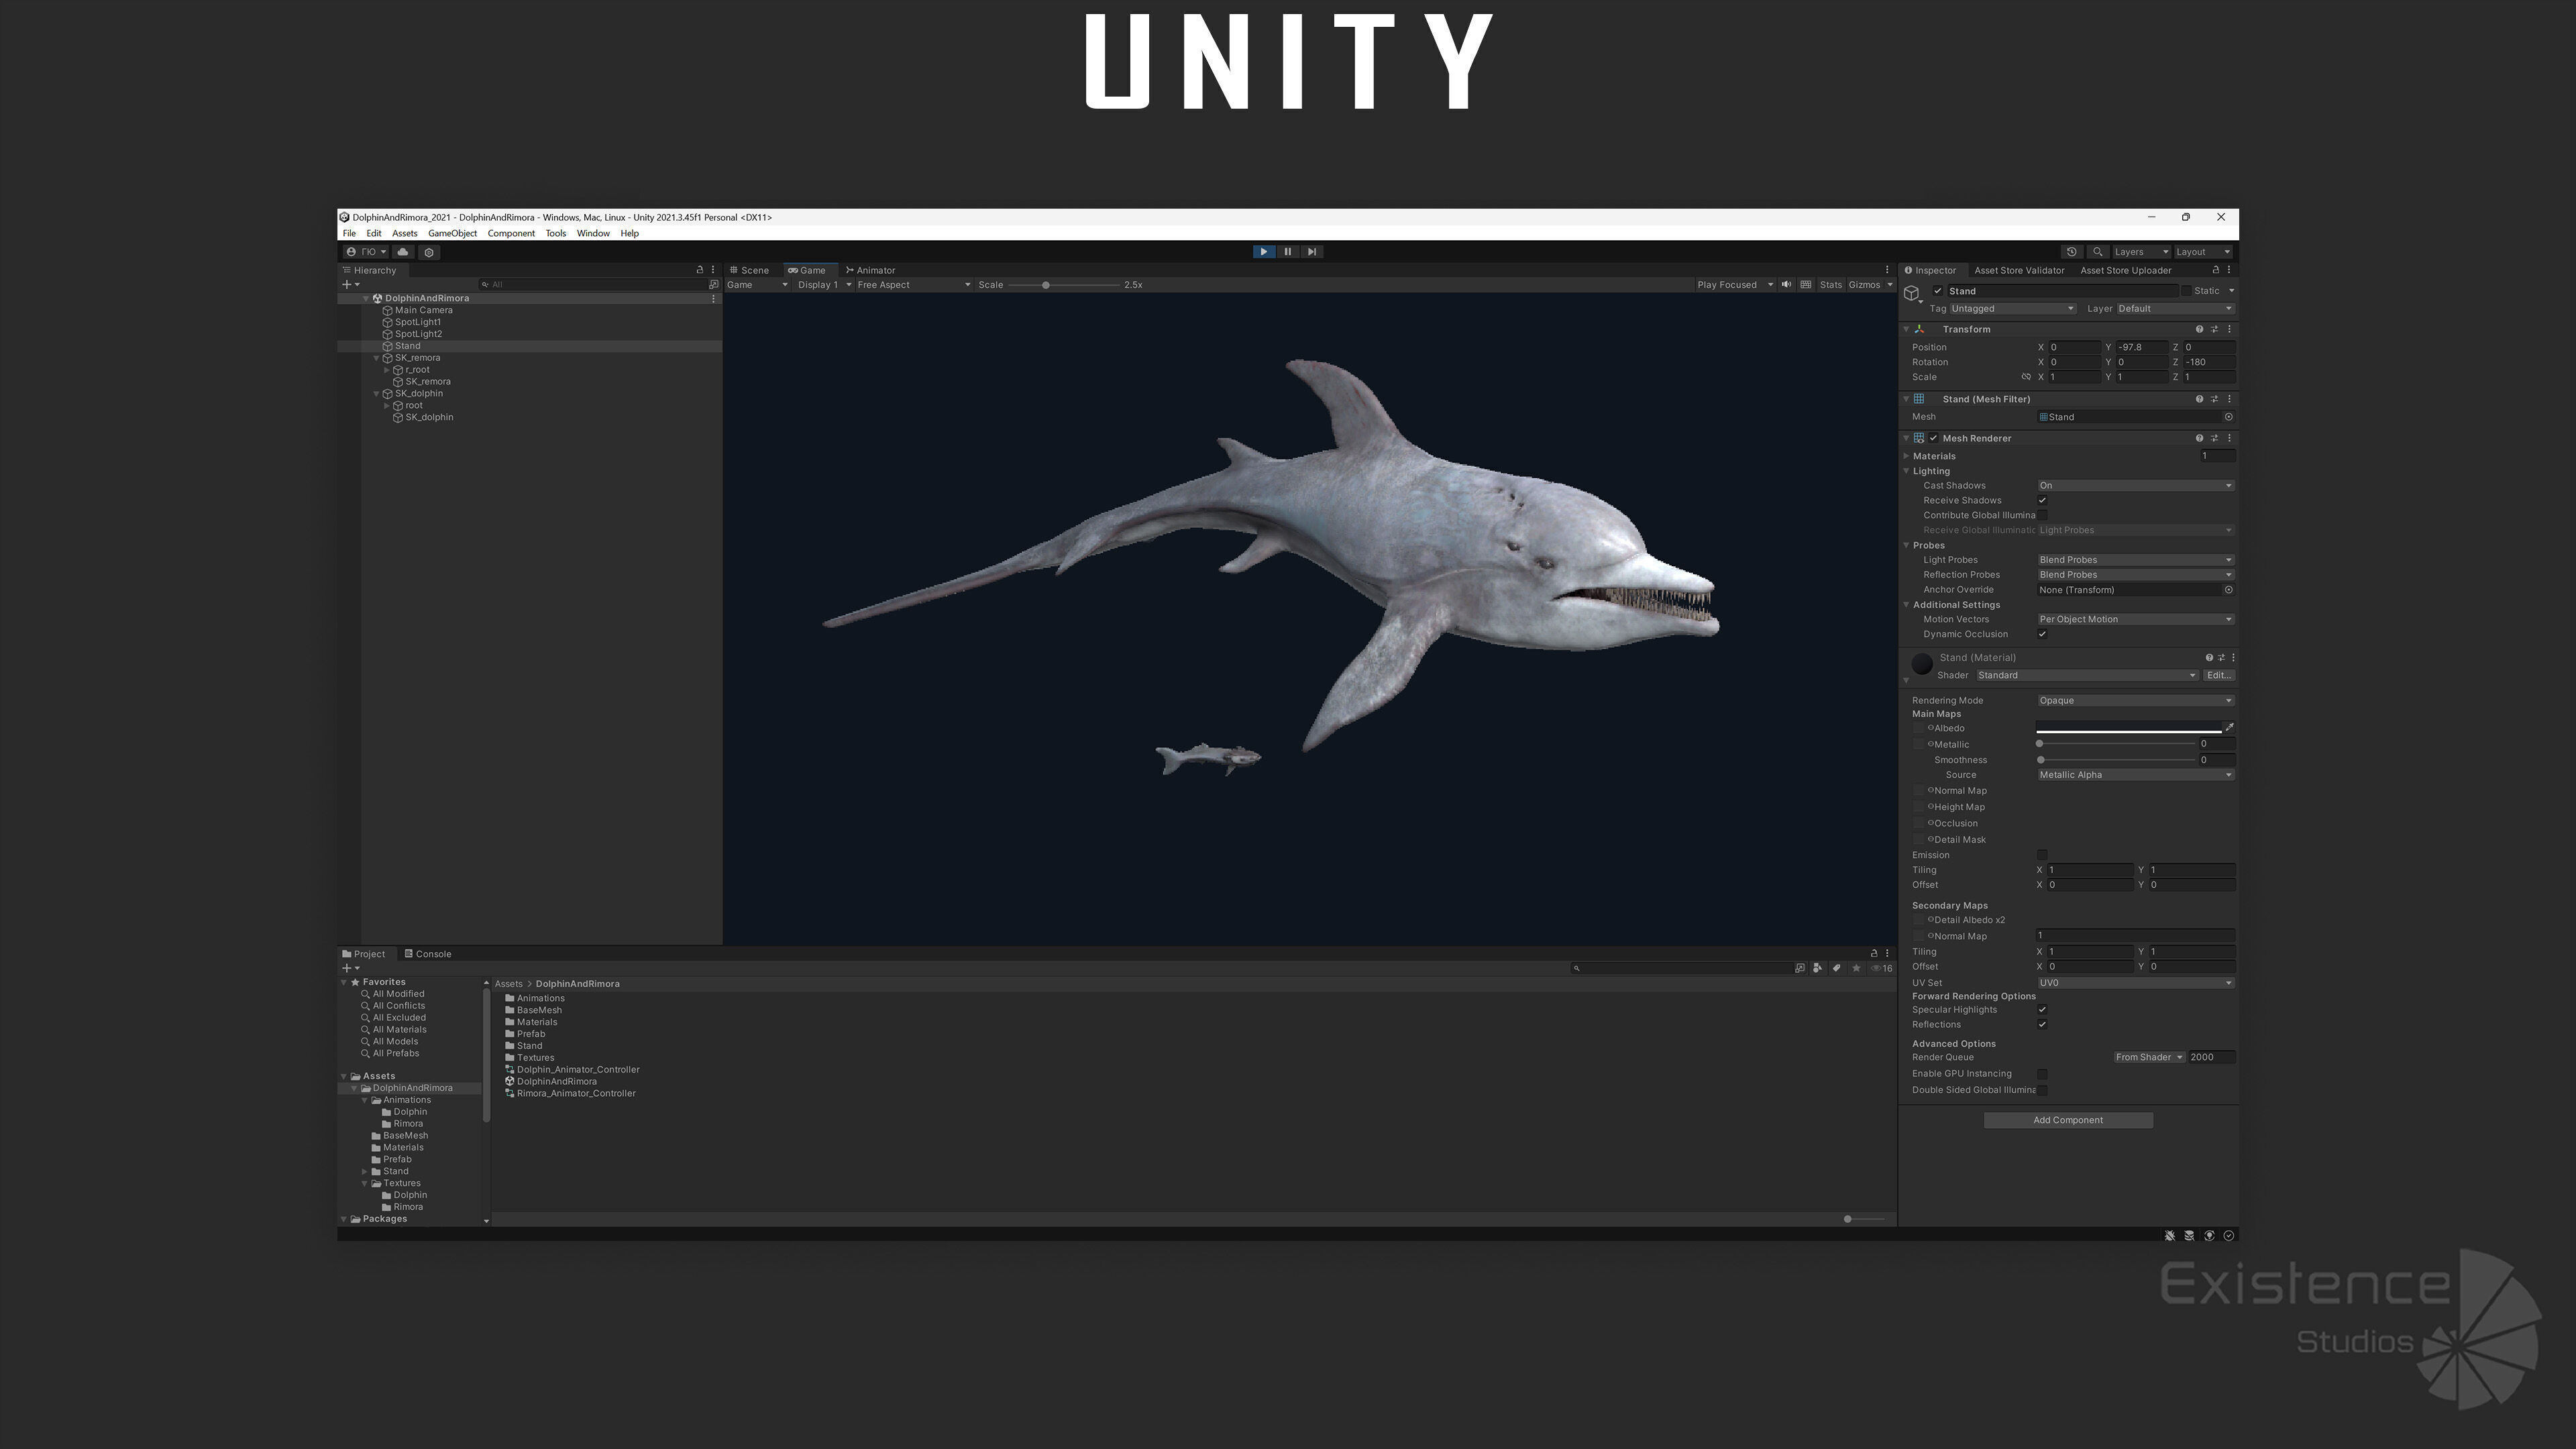Toggle Receive Shadows checkbox

(2042, 501)
